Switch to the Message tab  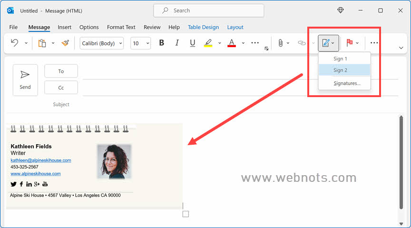coord(39,27)
